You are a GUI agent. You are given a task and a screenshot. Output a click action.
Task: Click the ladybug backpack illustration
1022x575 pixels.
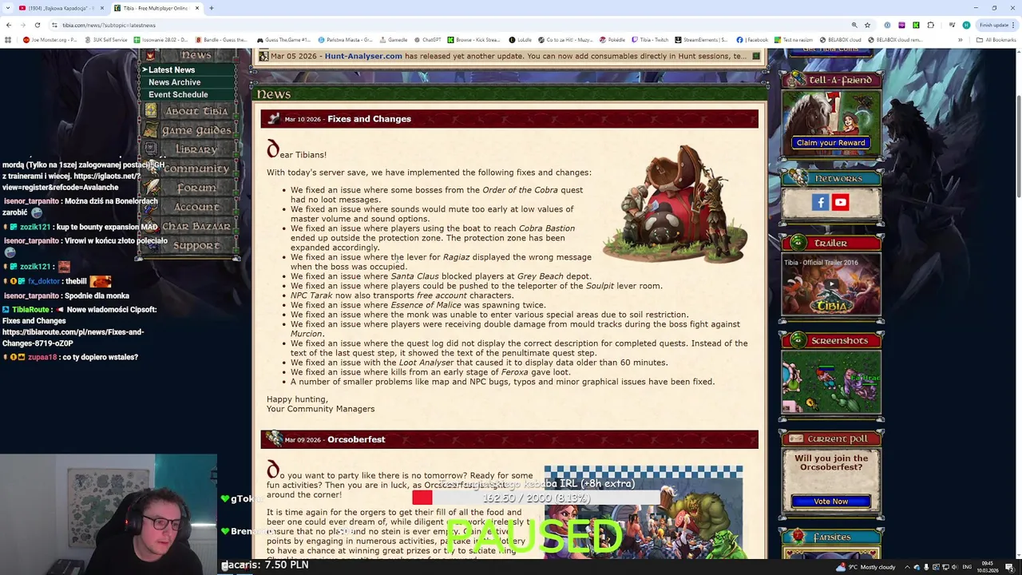(x=675, y=204)
